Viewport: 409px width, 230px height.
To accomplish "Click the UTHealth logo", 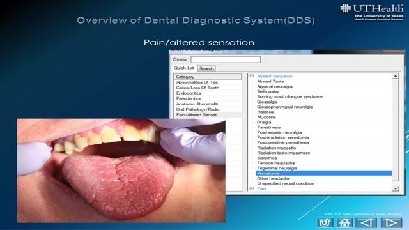I will coord(372,11).
